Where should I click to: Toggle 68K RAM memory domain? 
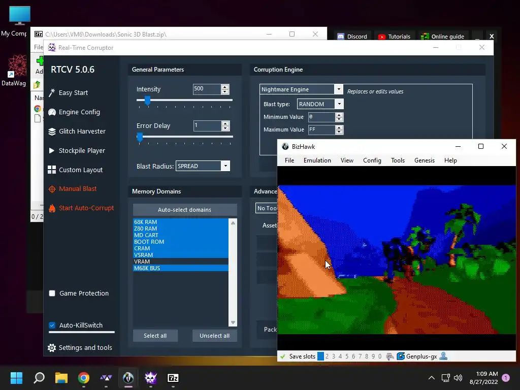181,222
